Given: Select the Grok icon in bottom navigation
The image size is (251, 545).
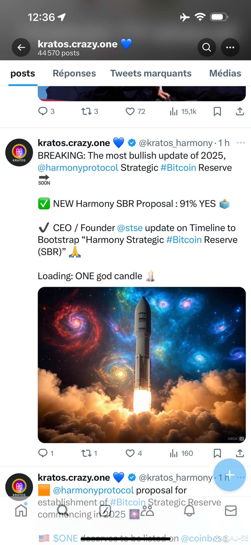Looking at the screenshot, I should coord(105,510).
